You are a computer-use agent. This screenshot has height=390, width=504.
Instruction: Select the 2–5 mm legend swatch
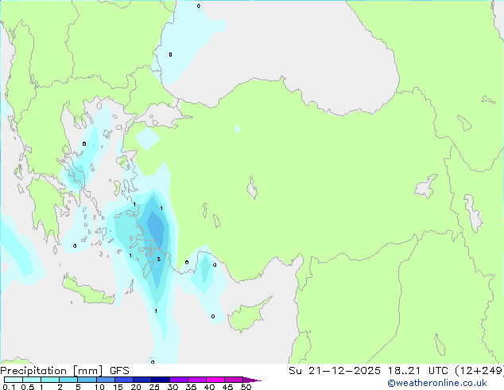tap(68, 380)
